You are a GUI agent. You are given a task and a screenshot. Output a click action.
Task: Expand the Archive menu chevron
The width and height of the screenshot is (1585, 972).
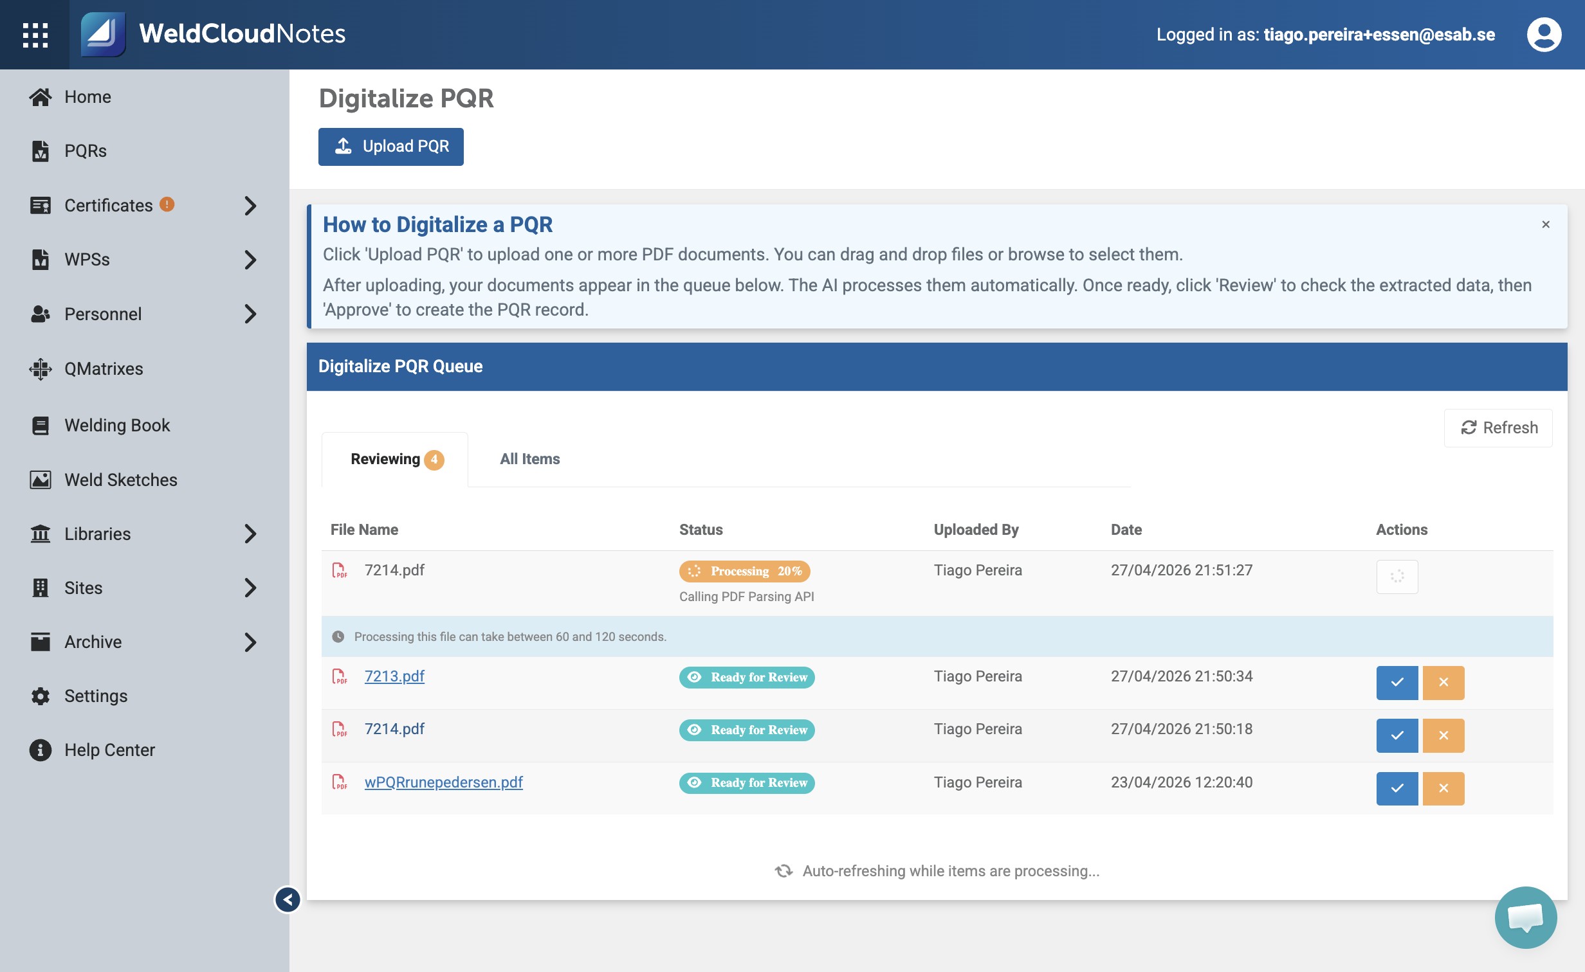(x=250, y=642)
